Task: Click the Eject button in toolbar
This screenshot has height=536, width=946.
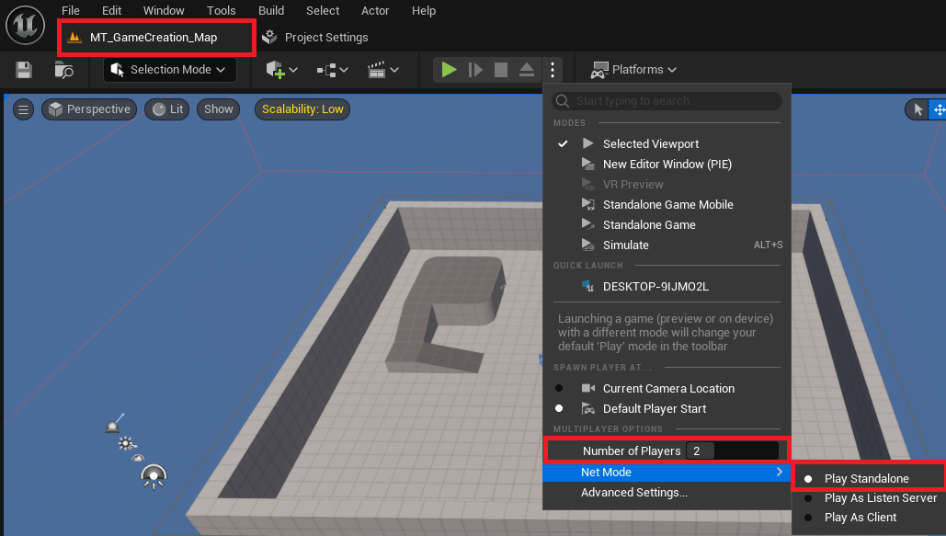Action: (527, 70)
